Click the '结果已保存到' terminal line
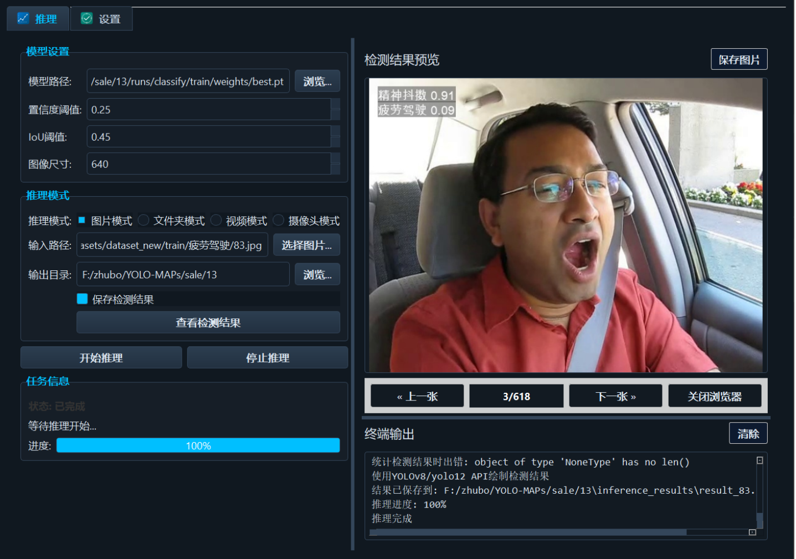This screenshot has height=559, width=796. tap(563, 490)
